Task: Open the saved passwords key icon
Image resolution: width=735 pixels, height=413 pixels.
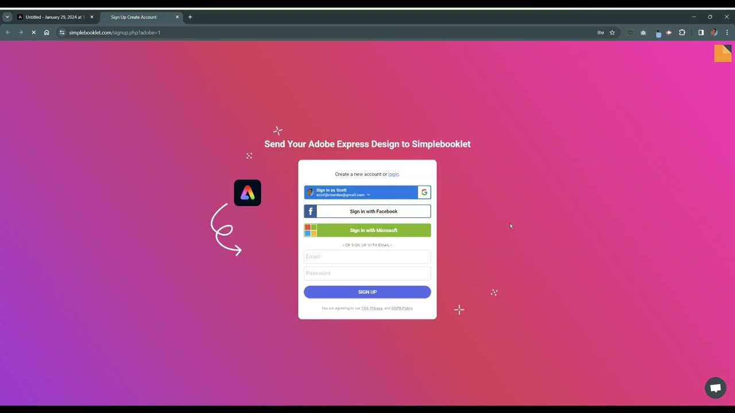Action: coord(601,33)
